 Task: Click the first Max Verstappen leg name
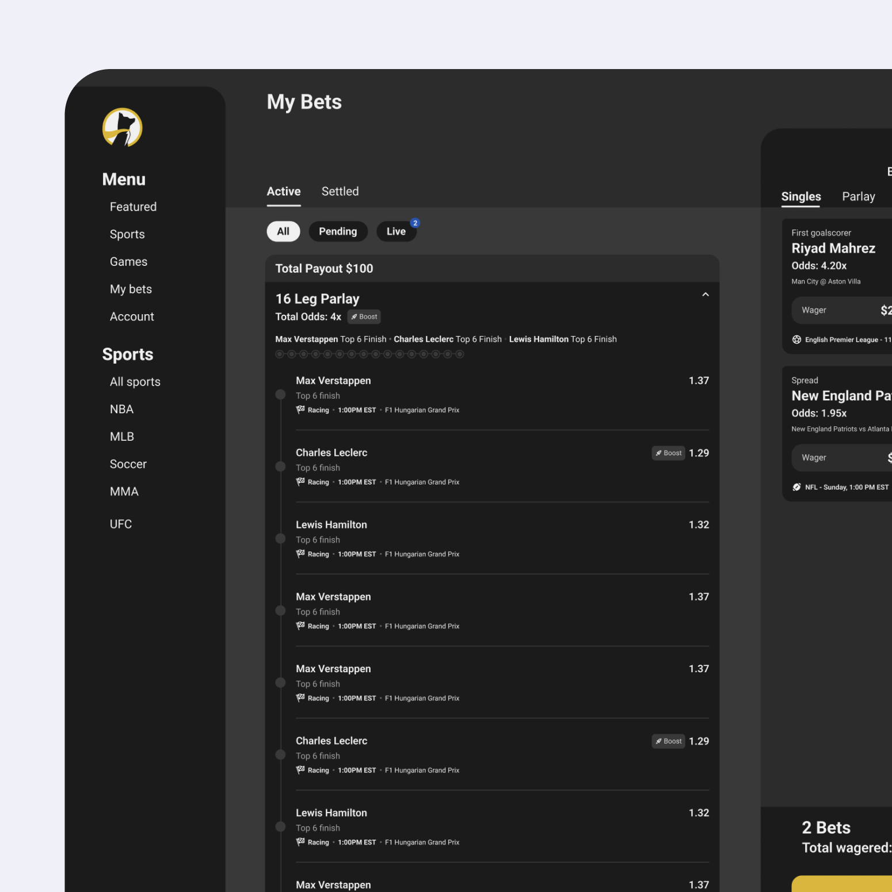pyautogui.click(x=333, y=380)
